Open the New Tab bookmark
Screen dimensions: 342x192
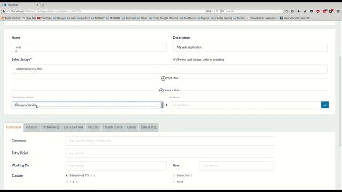click(29, 18)
